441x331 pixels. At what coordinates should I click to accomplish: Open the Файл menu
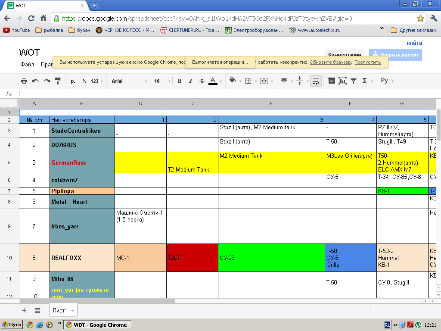27,64
